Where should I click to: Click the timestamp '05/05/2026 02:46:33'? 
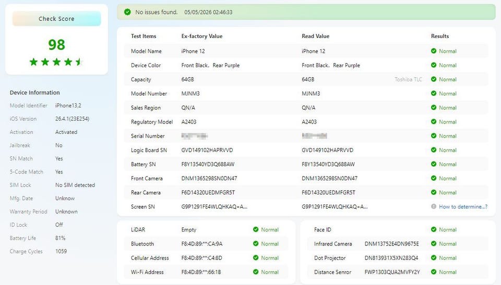tap(208, 12)
